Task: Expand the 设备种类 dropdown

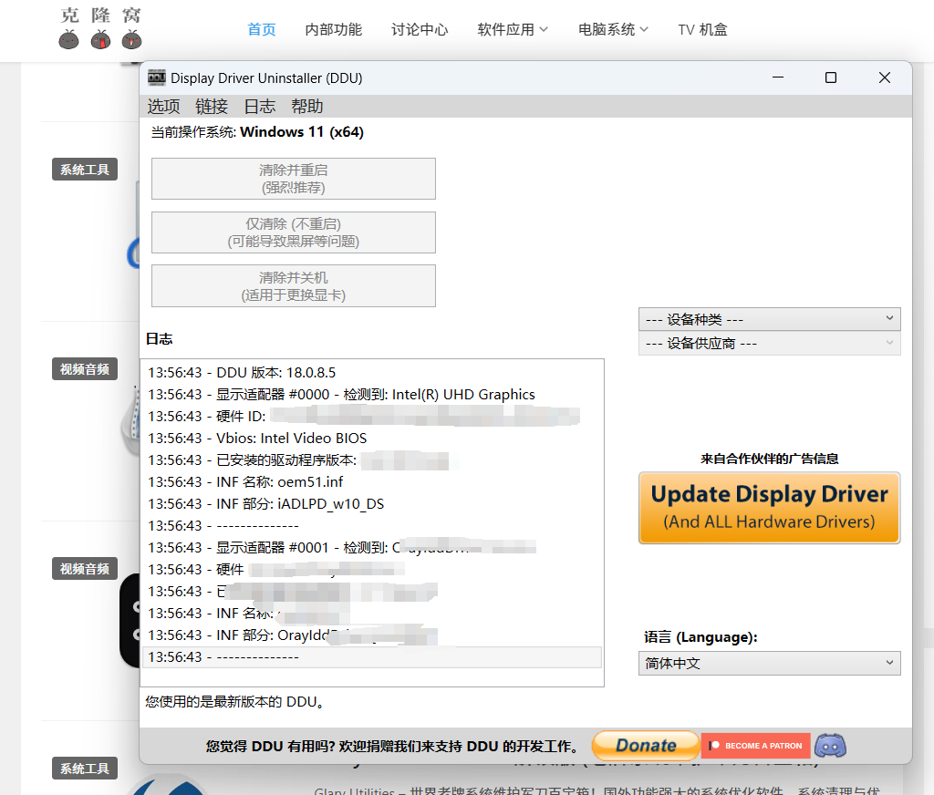Action: coord(769,319)
